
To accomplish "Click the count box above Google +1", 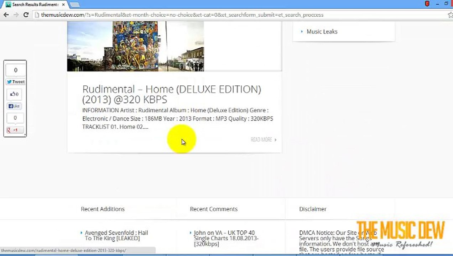I will click(15, 118).
